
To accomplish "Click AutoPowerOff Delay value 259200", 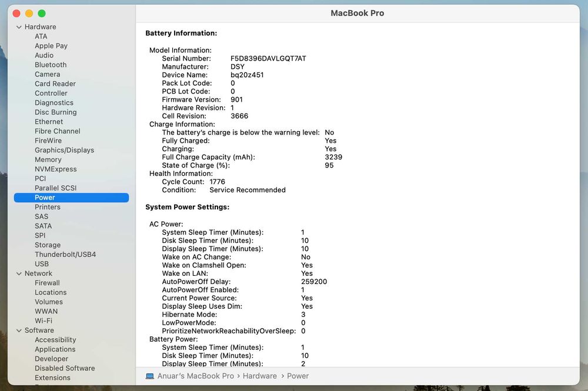I will click(314, 282).
